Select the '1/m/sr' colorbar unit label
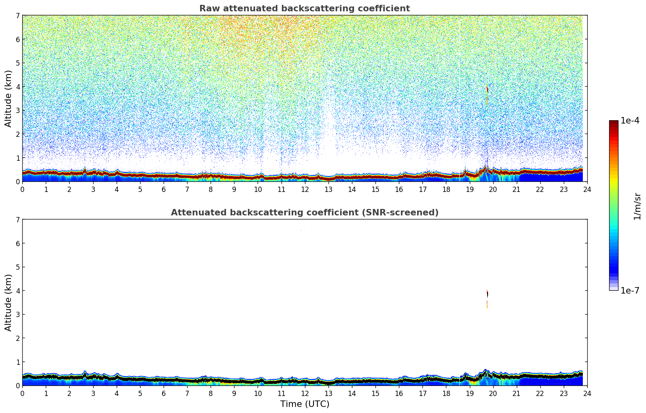This screenshot has width=646, height=413. (x=637, y=206)
